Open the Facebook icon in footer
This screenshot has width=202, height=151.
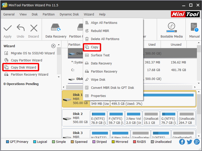tap(182, 142)
